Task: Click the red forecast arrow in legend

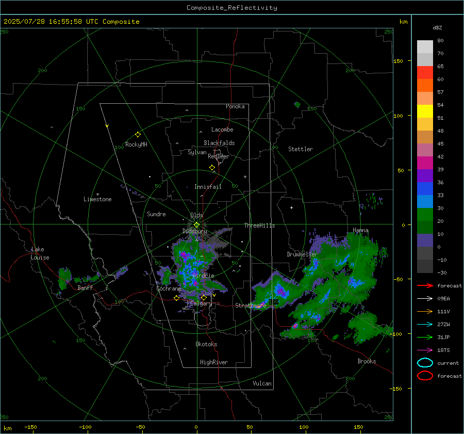Action: tap(425, 285)
